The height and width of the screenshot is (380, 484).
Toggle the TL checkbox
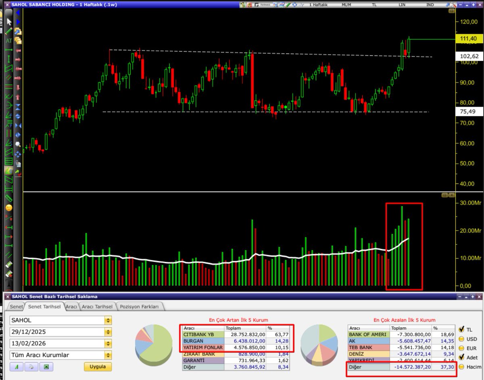462,329
